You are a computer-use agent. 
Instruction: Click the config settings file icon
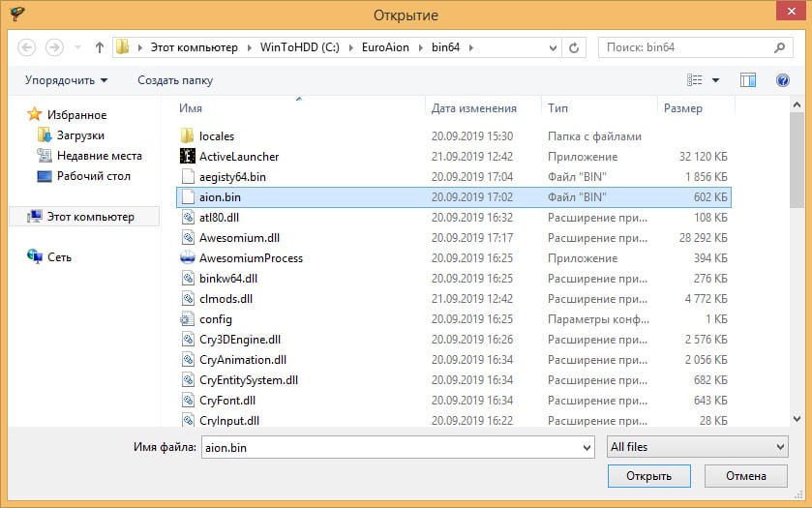pyautogui.click(x=188, y=319)
